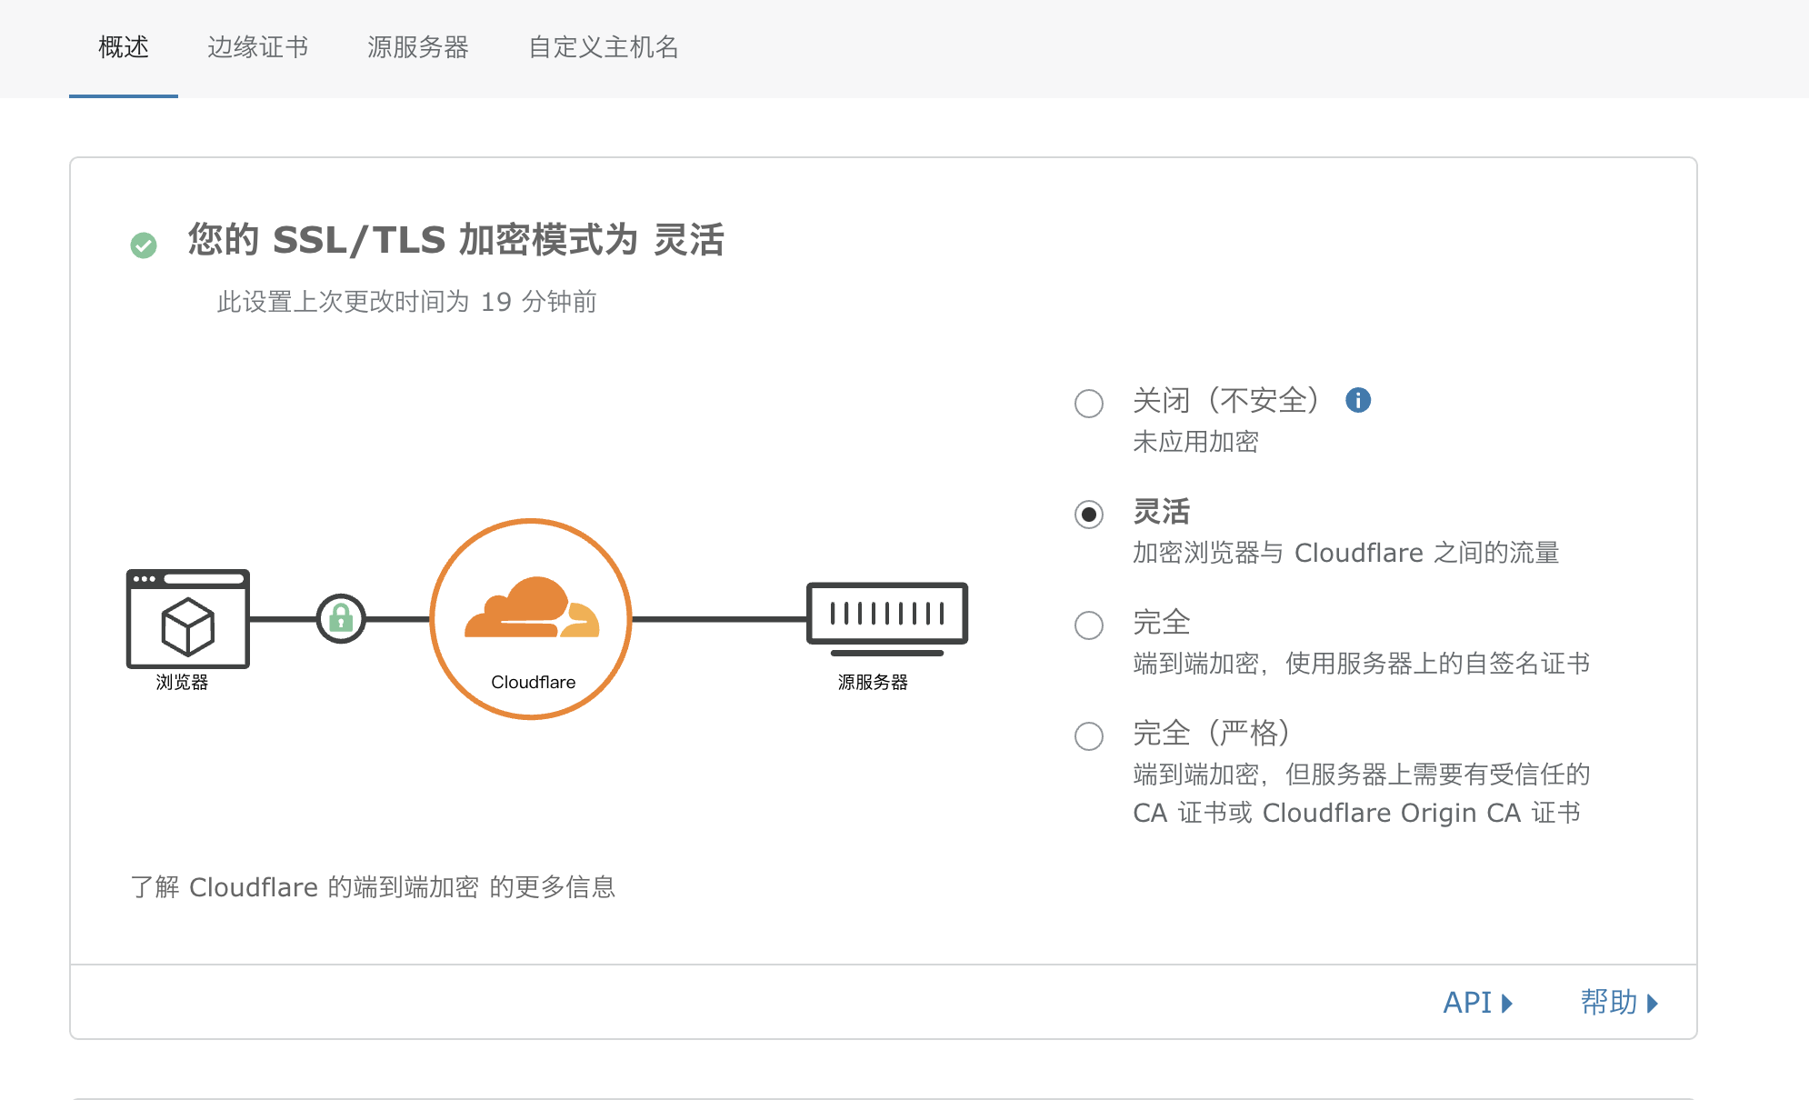The image size is (1809, 1100).
Task: Open the 自定义主机名 tab
Action: (603, 47)
